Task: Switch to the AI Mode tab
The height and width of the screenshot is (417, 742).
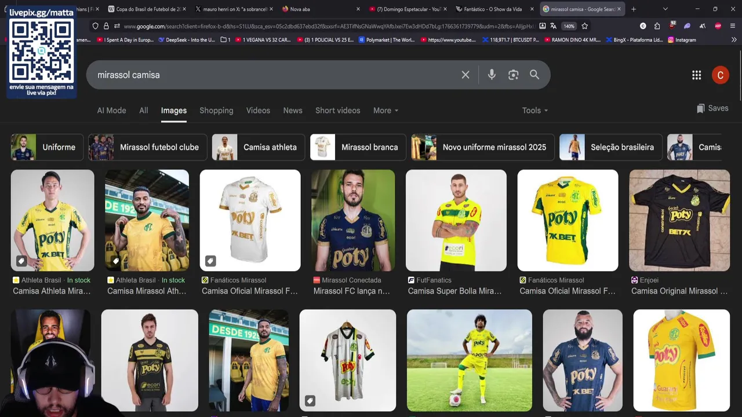Action: (111, 111)
